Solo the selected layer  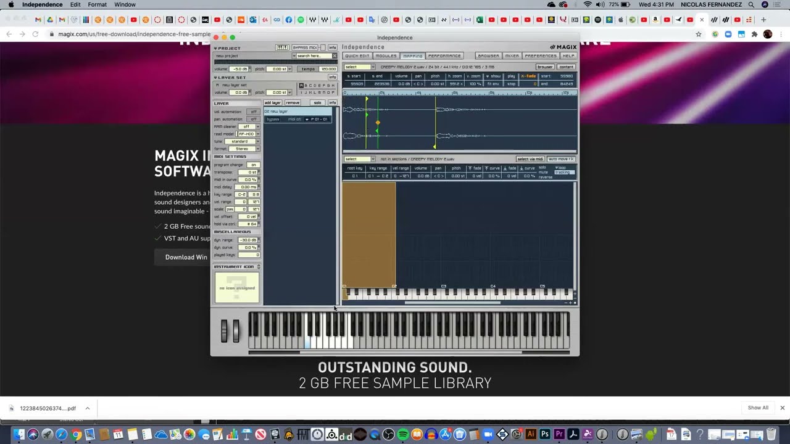[317, 102]
